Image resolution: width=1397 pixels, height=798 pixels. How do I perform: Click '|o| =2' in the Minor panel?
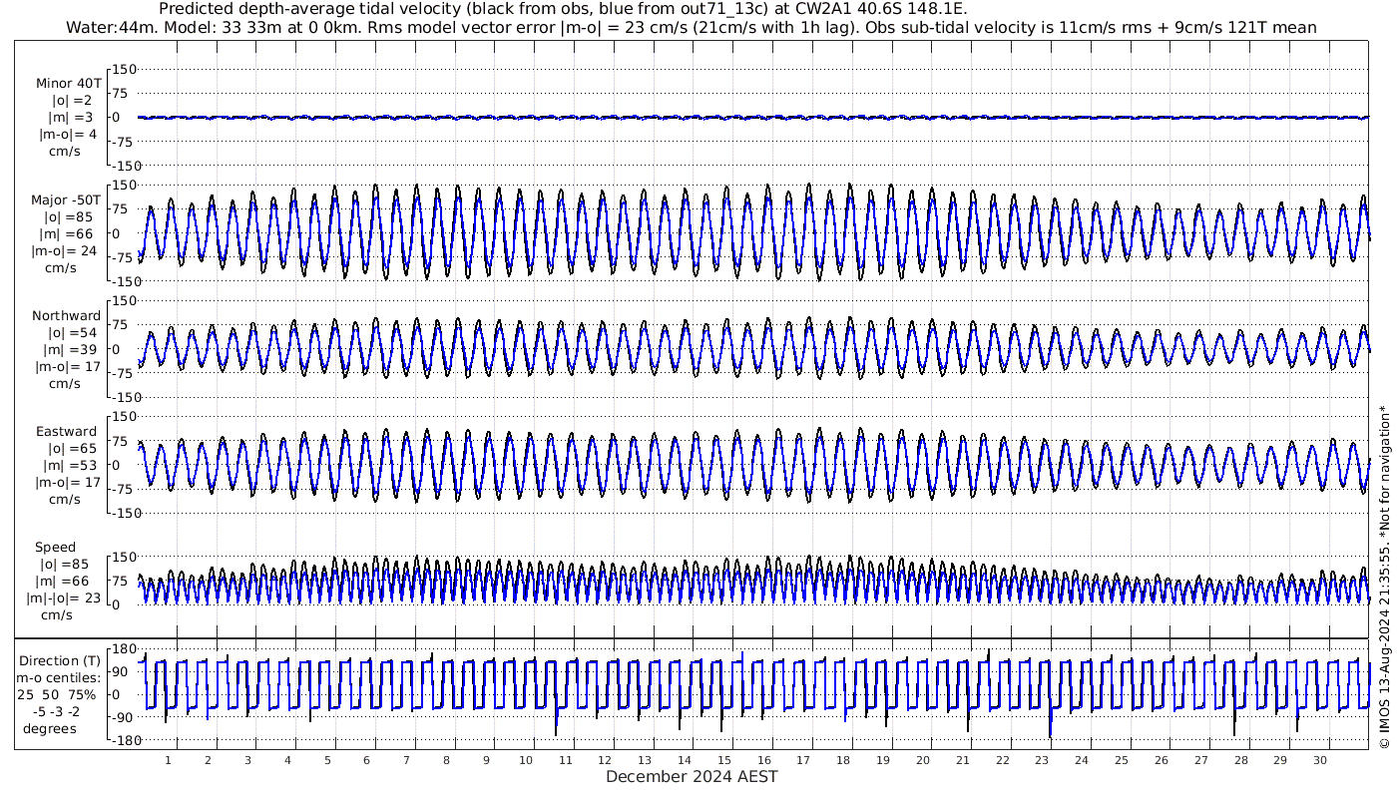click(x=72, y=101)
